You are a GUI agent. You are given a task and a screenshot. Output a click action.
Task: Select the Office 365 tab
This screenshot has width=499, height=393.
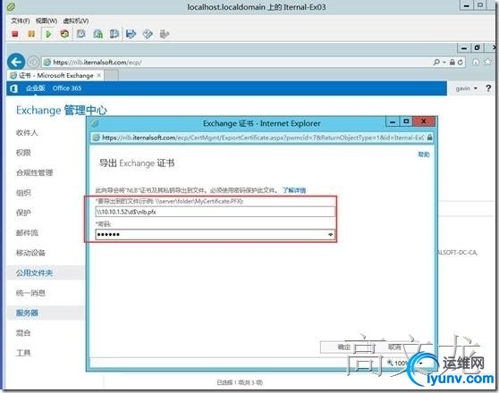click(x=67, y=88)
